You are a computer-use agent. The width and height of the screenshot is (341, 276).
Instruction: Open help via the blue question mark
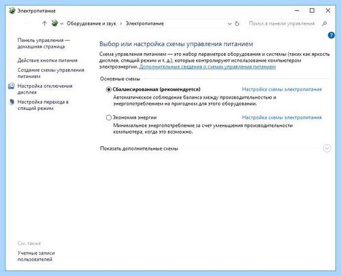pos(331,35)
